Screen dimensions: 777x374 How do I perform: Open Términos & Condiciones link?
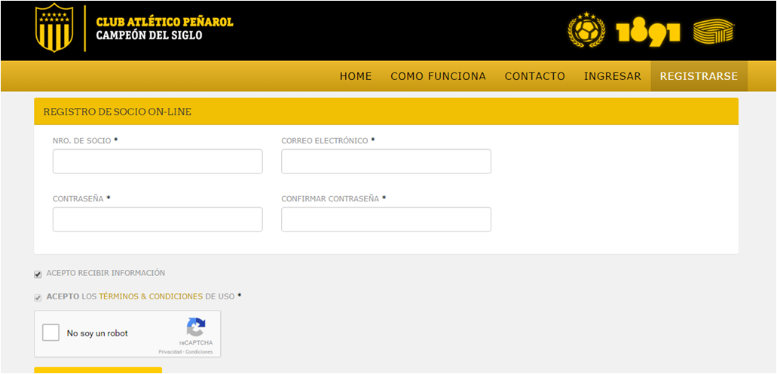click(151, 296)
